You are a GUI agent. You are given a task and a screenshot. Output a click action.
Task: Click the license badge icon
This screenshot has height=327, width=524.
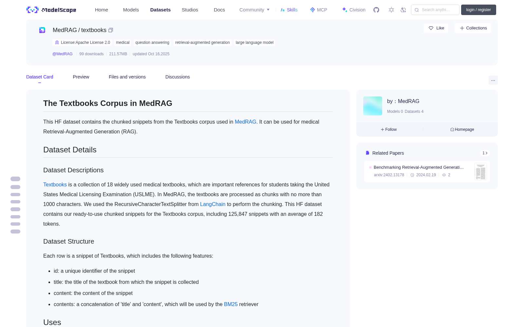[57, 43]
